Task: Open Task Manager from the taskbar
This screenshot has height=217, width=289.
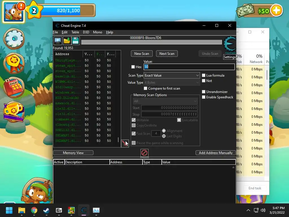Action: tap(96, 210)
